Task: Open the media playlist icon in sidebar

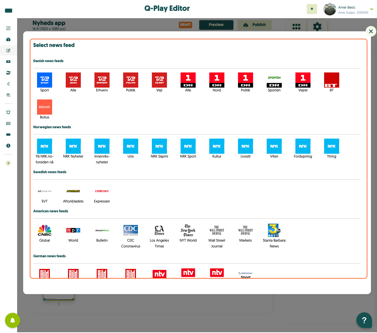Action: tap(8, 39)
